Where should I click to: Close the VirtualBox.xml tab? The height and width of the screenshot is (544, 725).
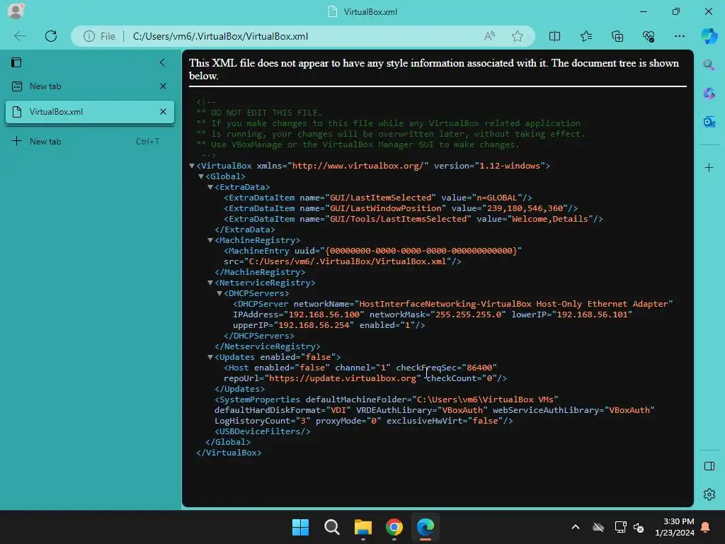[163, 112]
